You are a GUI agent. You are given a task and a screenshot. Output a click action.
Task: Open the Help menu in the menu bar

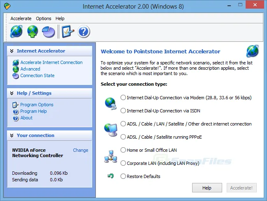click(x=60, y=18)
